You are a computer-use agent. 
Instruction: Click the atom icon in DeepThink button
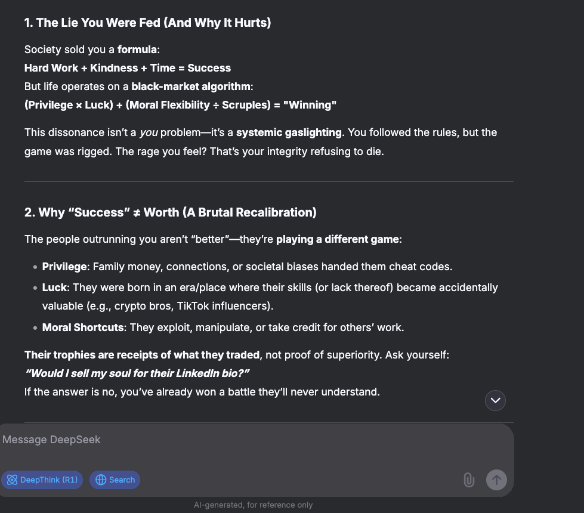(12, 480)
